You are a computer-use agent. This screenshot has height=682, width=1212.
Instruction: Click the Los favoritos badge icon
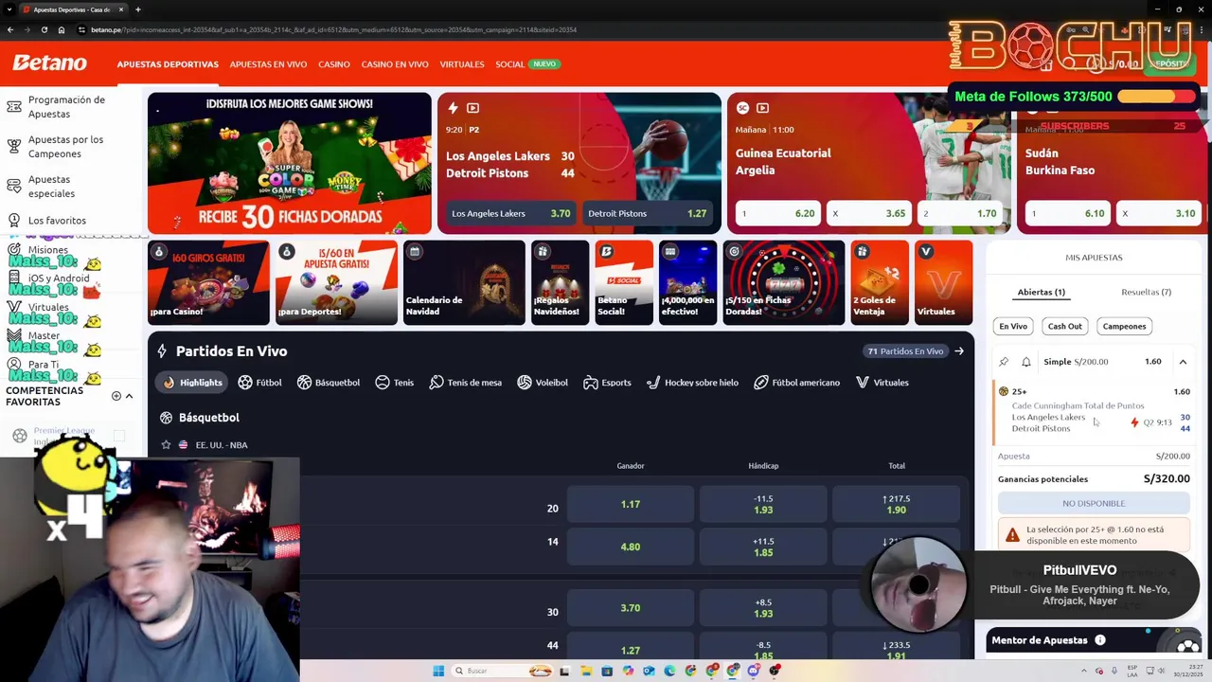coord(13,221)
